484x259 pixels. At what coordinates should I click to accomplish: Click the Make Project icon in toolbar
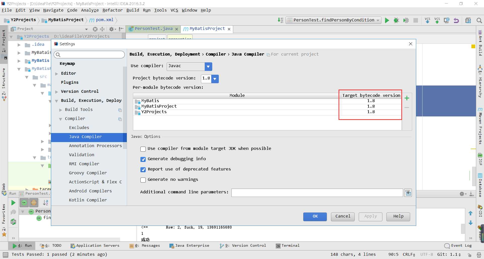coord(280,20)
